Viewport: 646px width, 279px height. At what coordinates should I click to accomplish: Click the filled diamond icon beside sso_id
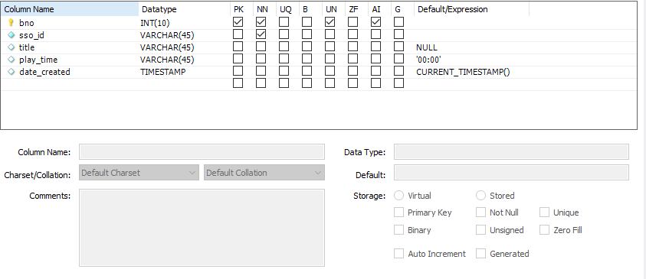(x=11, y=35)
